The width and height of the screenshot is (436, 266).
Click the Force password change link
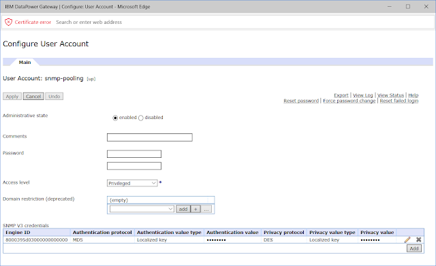coord(349,101)
